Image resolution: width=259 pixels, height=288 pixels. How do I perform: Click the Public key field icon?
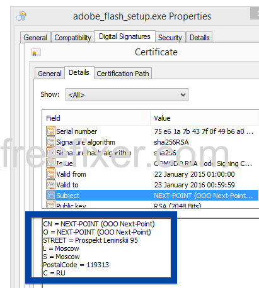(x=50, y=204)
